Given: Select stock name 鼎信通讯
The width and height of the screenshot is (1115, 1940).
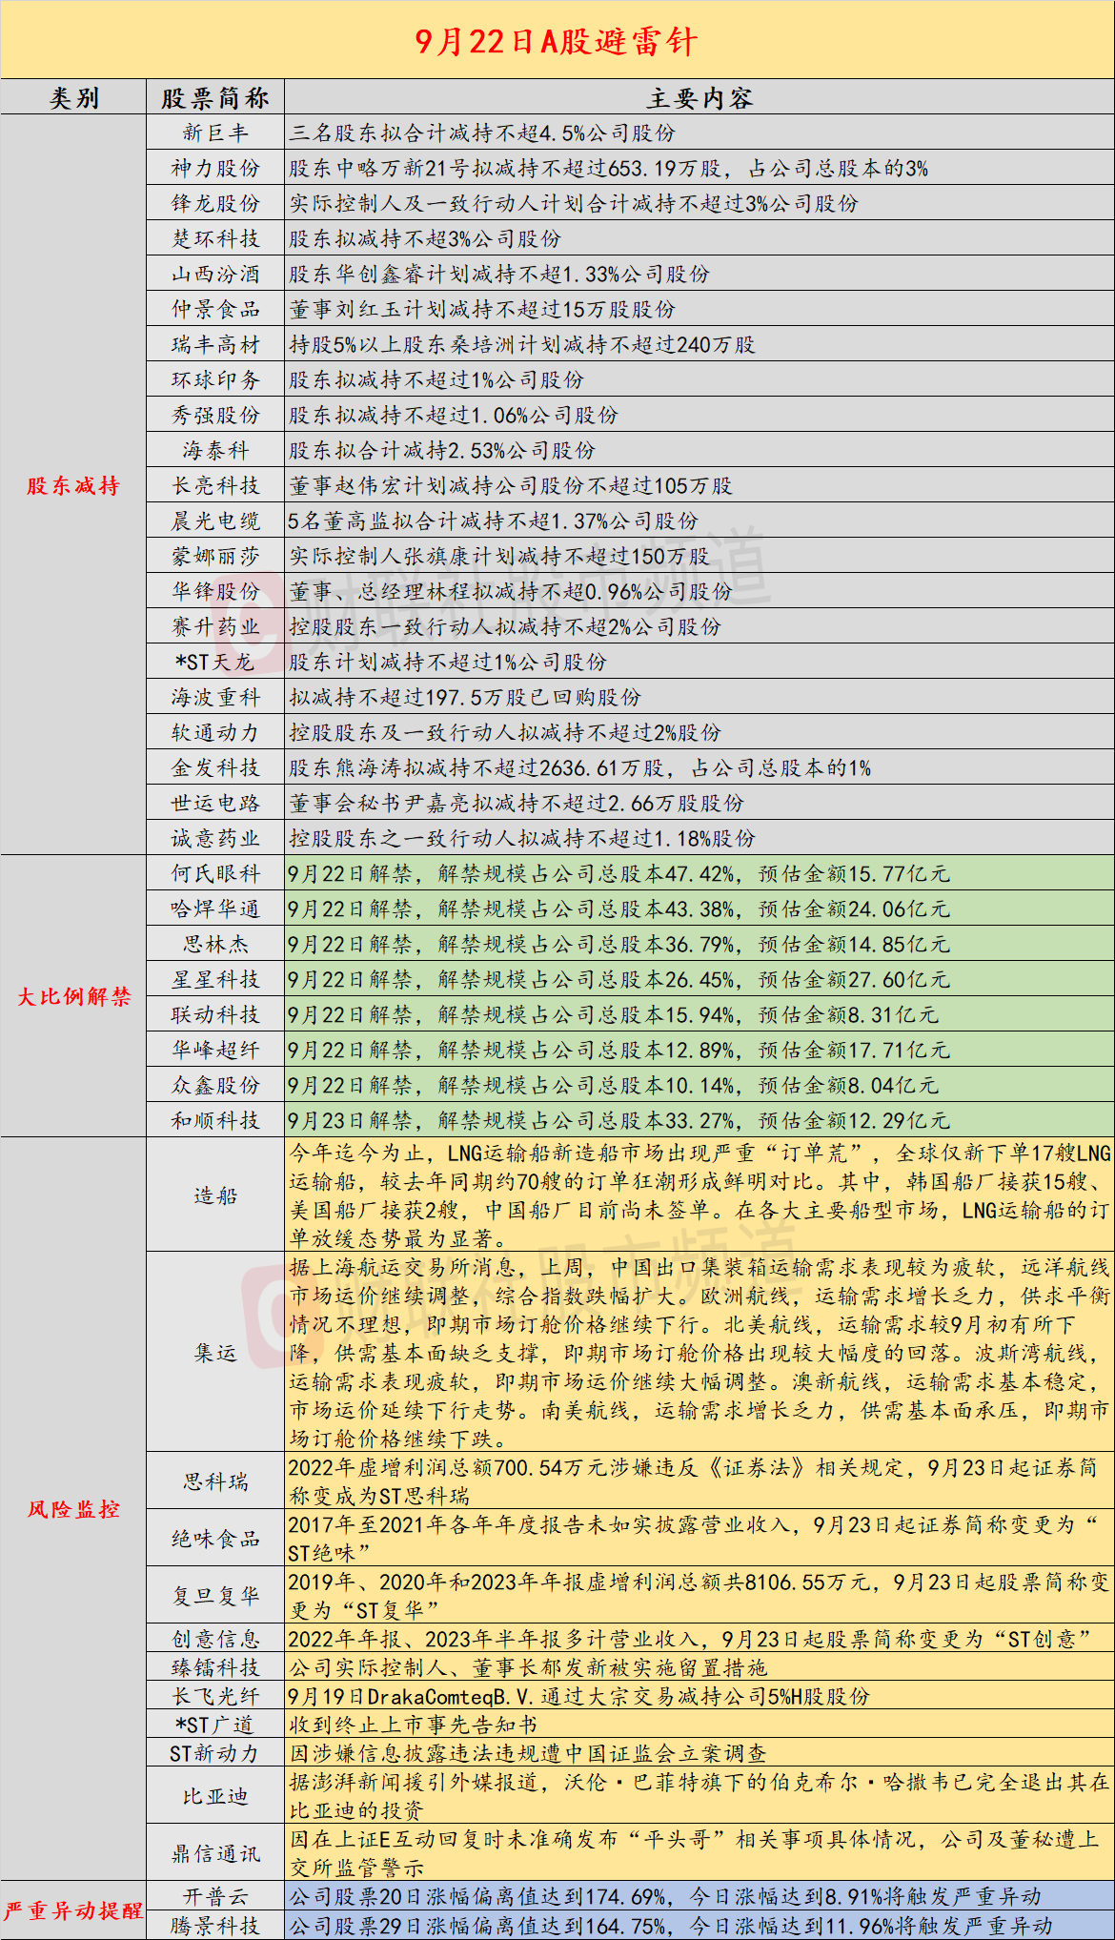Looking at the screenshot, I should (x=215, y=1853).
